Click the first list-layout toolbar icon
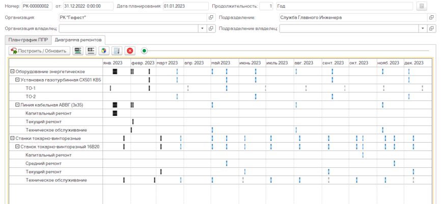This screenshot has width=443, height=204. coord(78,51)
